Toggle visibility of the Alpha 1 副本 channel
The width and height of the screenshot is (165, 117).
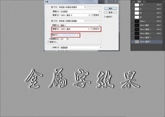pyautogui.click(x=133, y=25)
